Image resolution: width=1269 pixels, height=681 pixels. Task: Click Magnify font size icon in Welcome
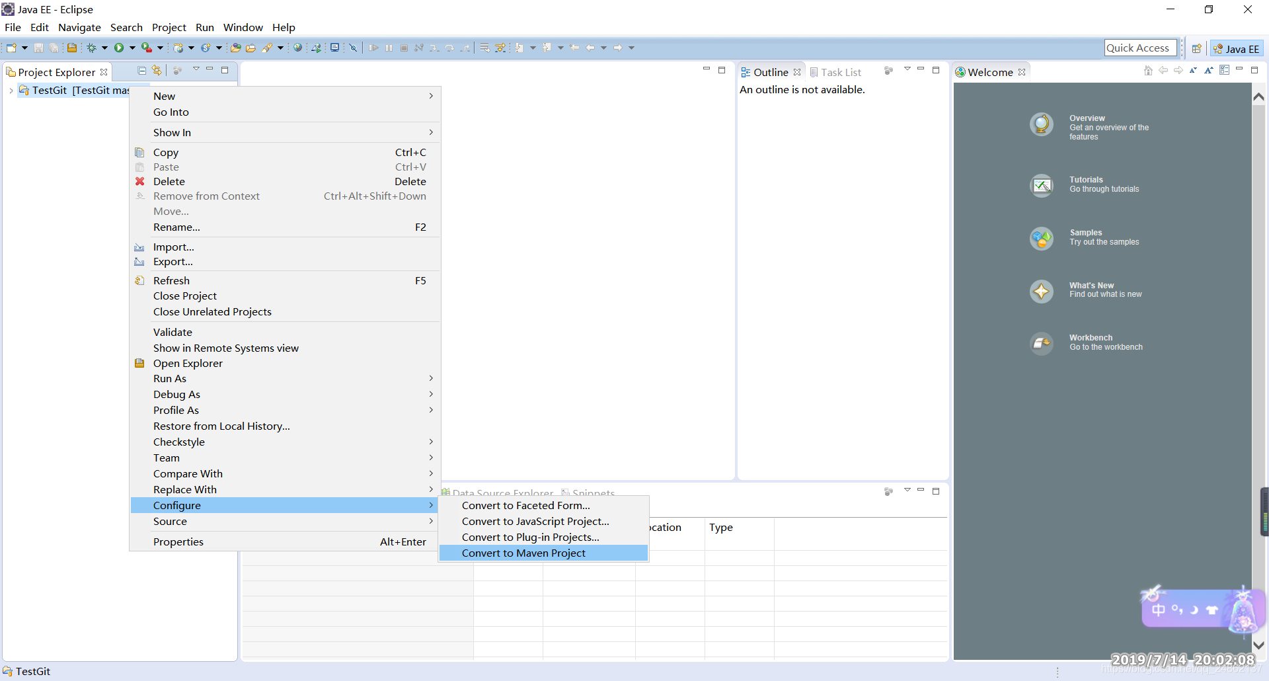(1208, 71)
